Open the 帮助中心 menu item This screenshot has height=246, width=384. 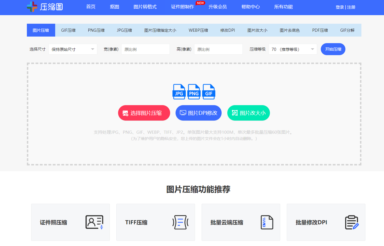250,7
